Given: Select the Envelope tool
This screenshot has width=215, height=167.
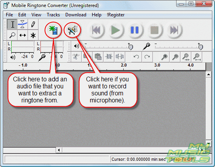Looking at the screenshot, I should pos(23,24).
